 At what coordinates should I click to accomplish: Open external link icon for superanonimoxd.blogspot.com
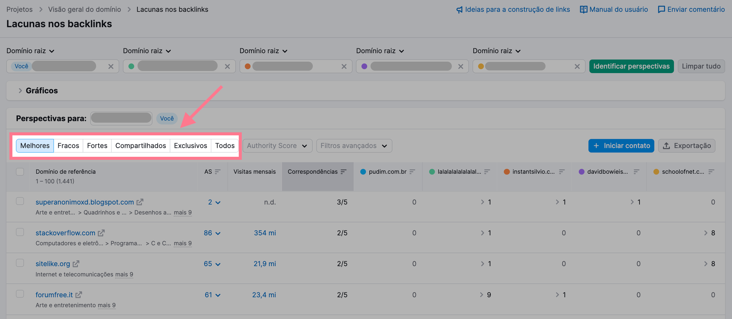click(x=140, y=202)
